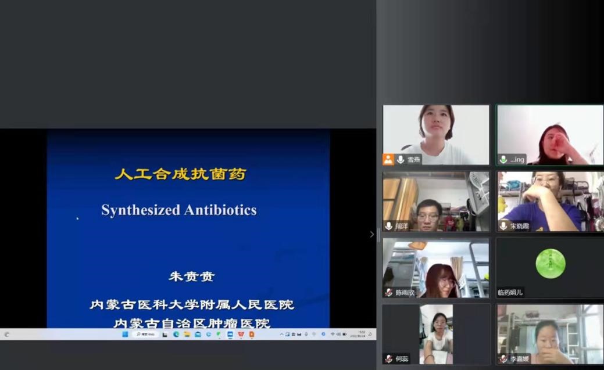Click the green microphone icon on ...ing's tile
This screenshot has width=604, height=370.
(503, 160)
